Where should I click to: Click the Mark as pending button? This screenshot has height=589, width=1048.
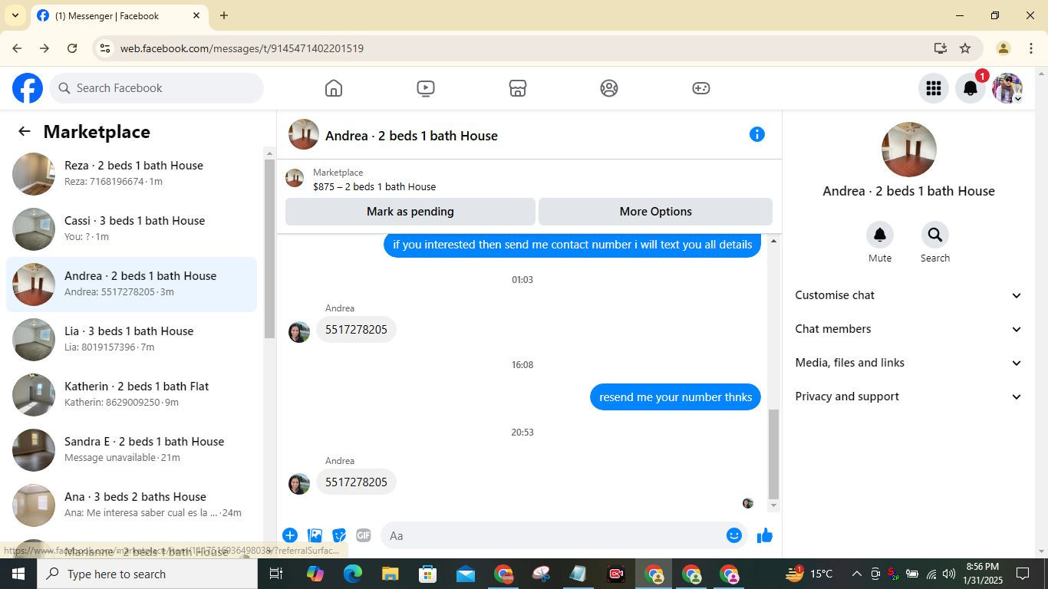[x=410, y=212]
